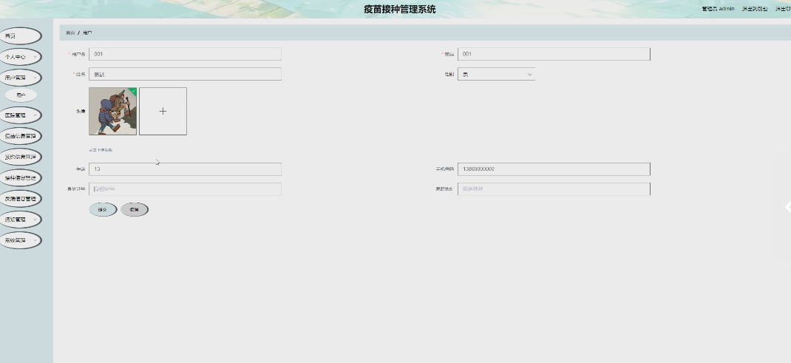Open the 首页 sidebar menu item
791x363 pixels.
click(x=20, y=35)
